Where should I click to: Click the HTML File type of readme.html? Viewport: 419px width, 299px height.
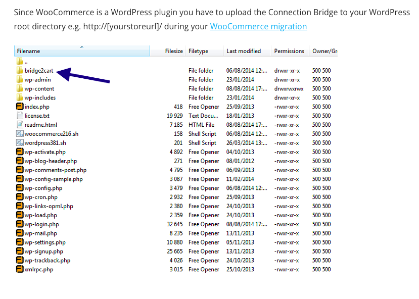pyautogui.click(x=202, y=125)
